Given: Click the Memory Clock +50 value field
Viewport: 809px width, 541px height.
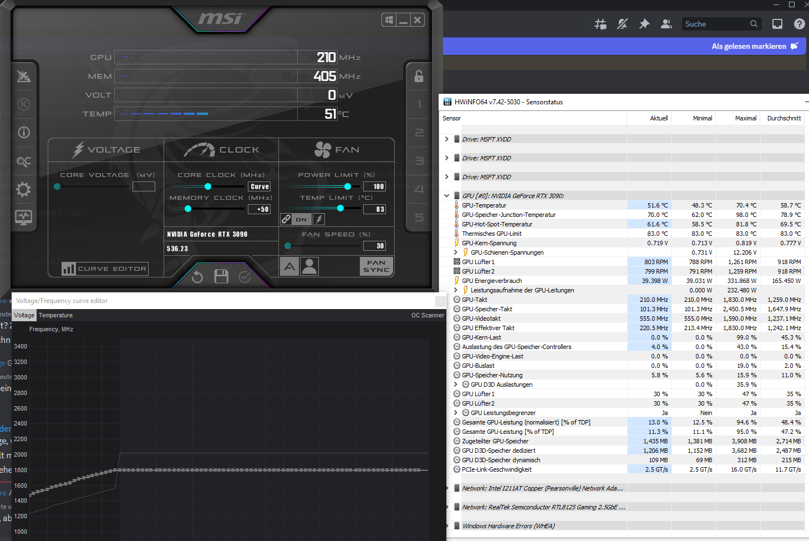Looking at the screenshot, I should pos(260,209).
